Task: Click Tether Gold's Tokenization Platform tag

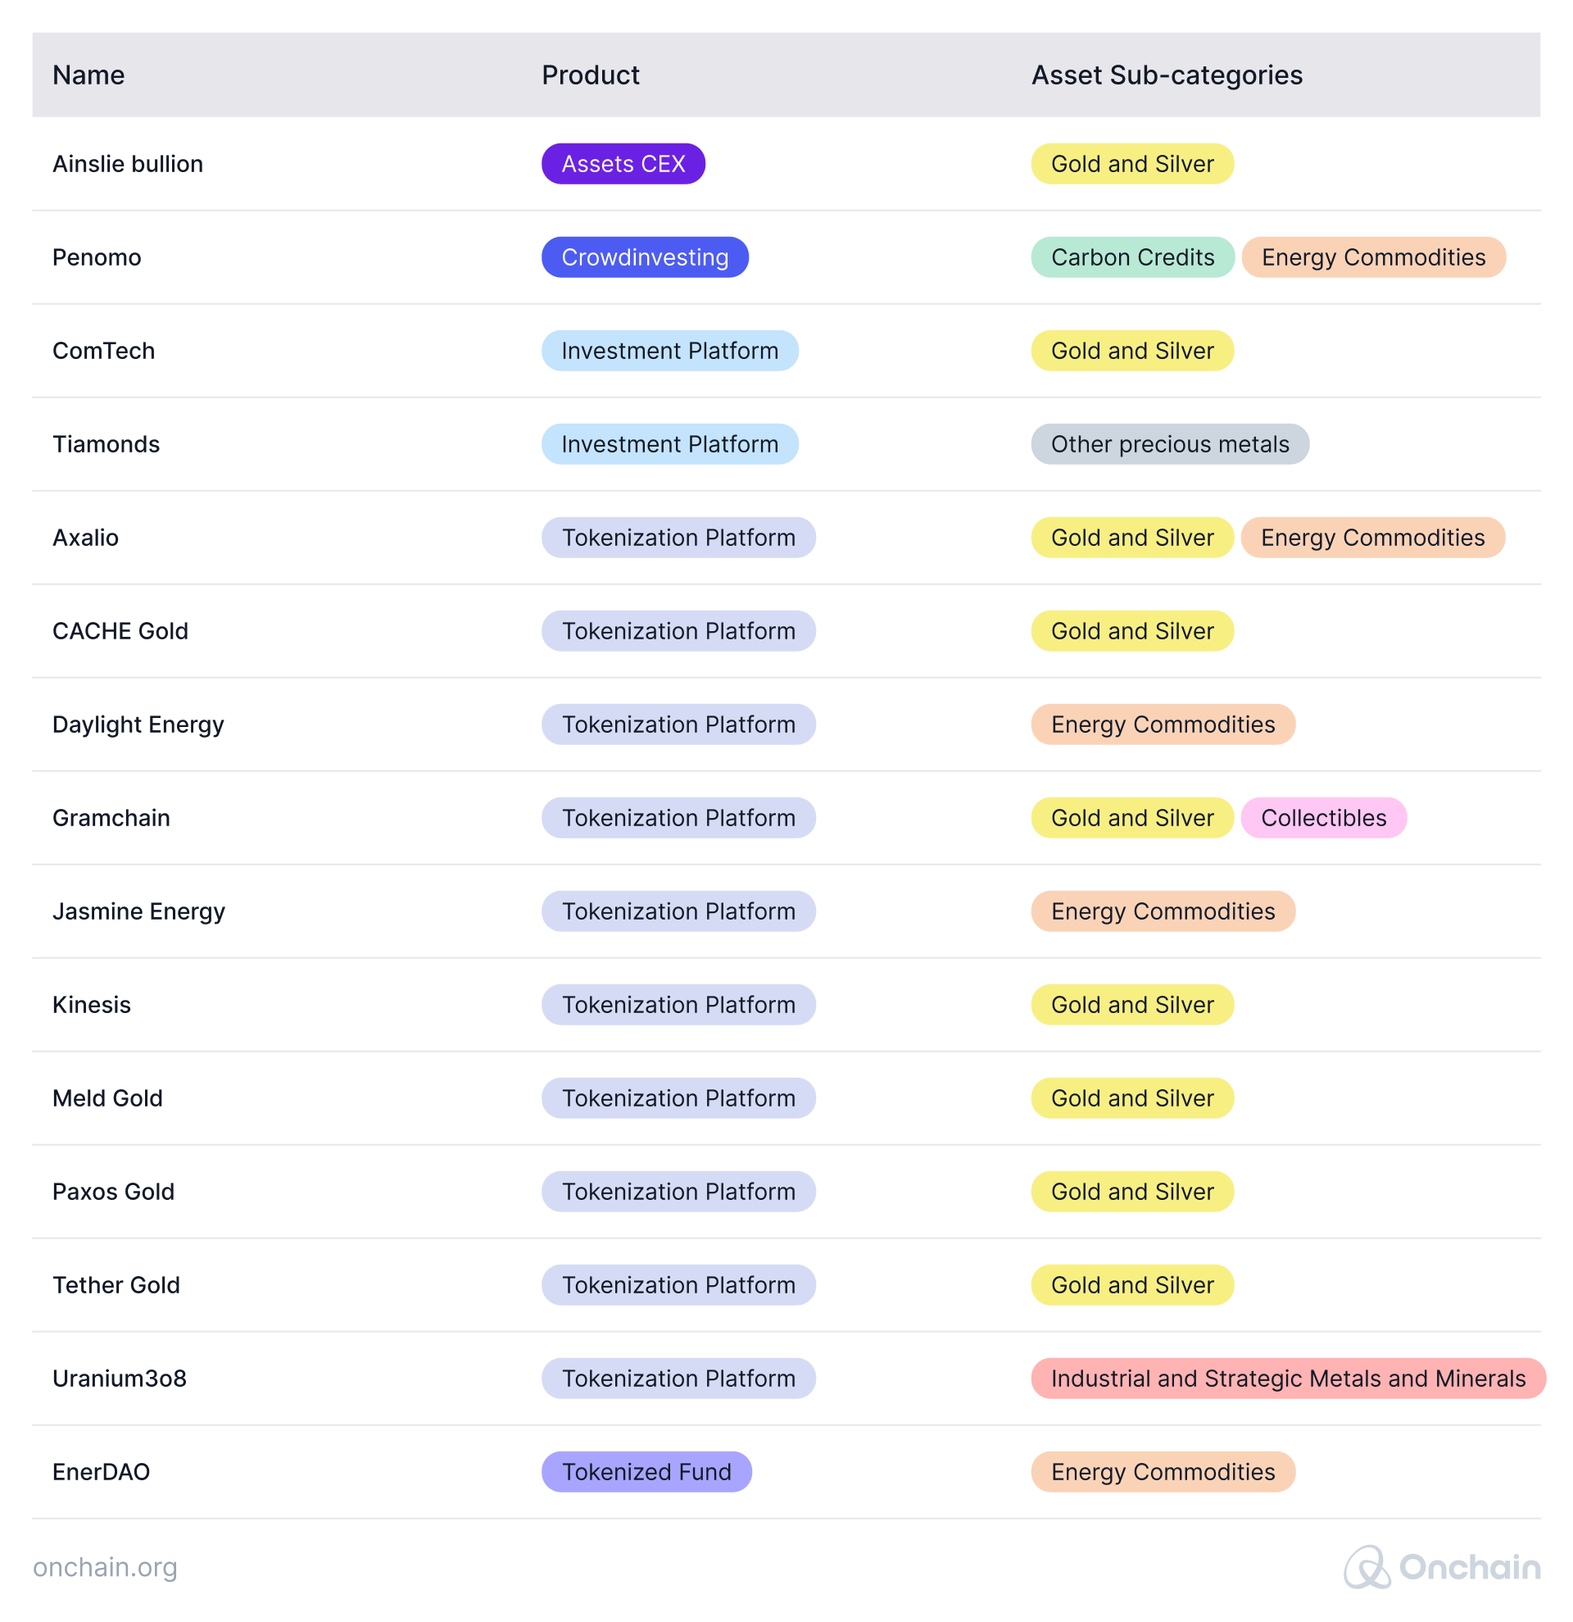Action: (678, 1284)
